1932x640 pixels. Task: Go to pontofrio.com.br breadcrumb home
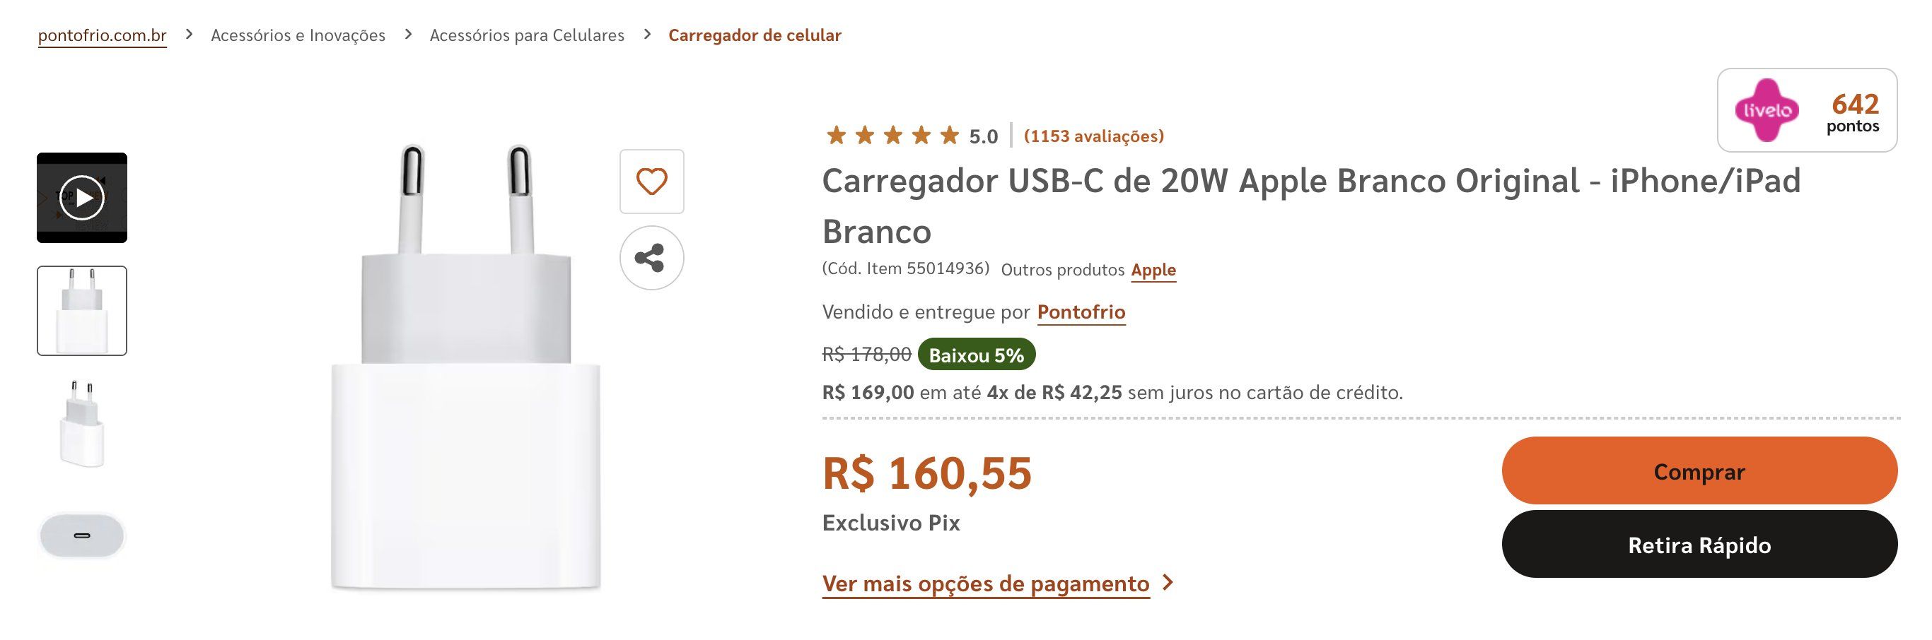click(x=102, y=35)
